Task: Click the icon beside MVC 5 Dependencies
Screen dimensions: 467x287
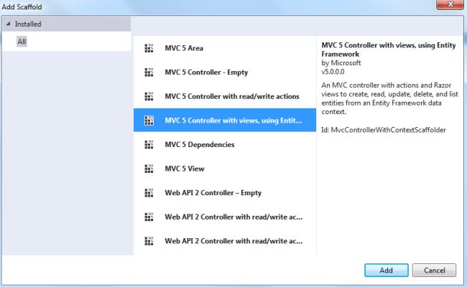Action: (149, 144)
